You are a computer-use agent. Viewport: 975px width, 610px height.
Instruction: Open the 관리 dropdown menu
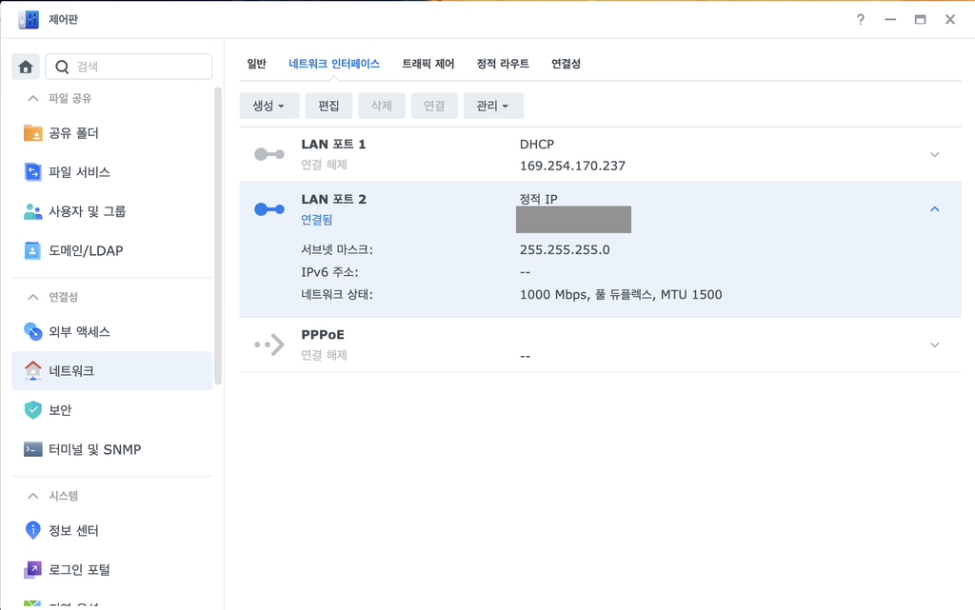click(x=493, y=106)
